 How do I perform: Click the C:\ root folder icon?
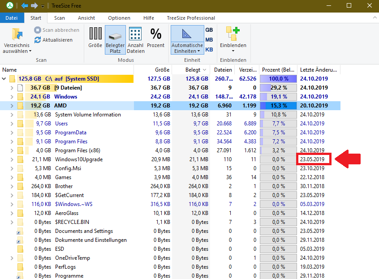[12, 79]
